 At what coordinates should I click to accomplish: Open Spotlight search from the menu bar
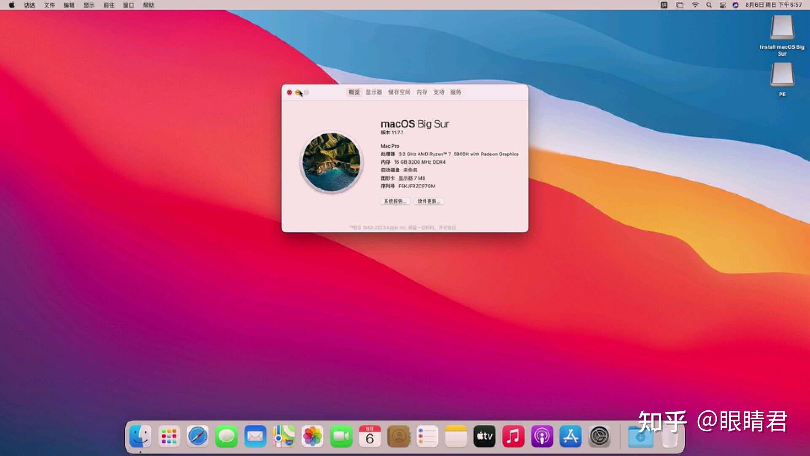point(709,5)
